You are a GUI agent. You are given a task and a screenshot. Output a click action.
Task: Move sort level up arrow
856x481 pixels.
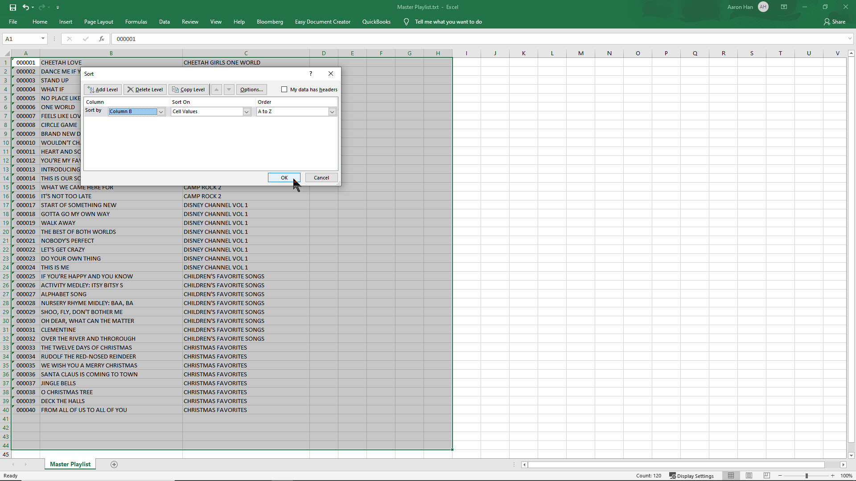[x=216, y=90]
